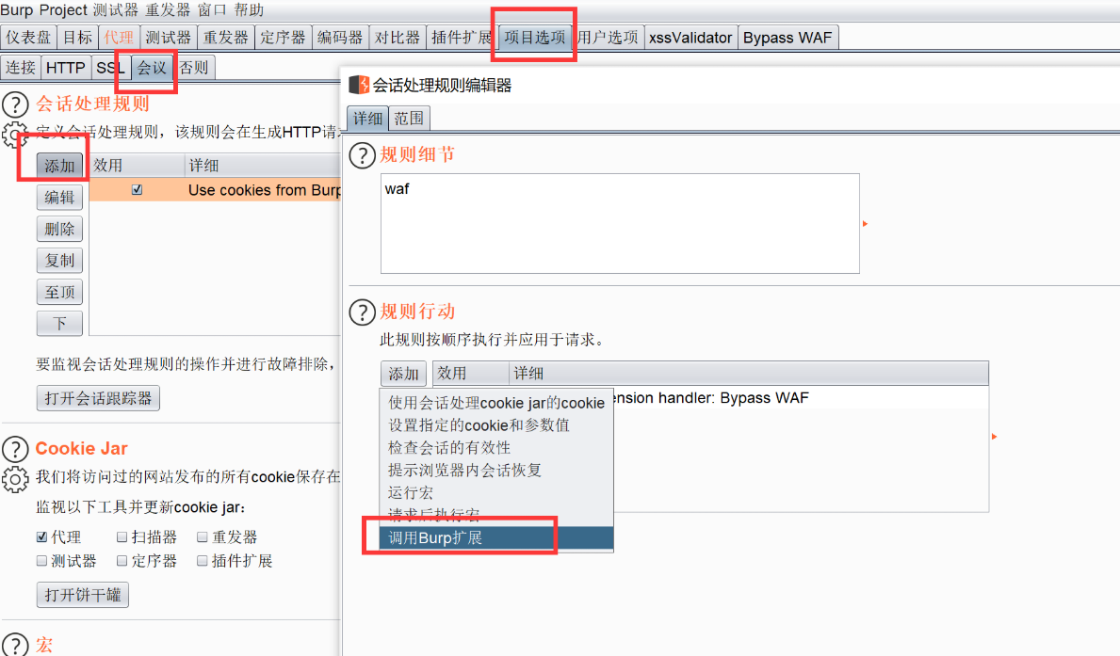Open the 窗口 menu

[212, 10]
